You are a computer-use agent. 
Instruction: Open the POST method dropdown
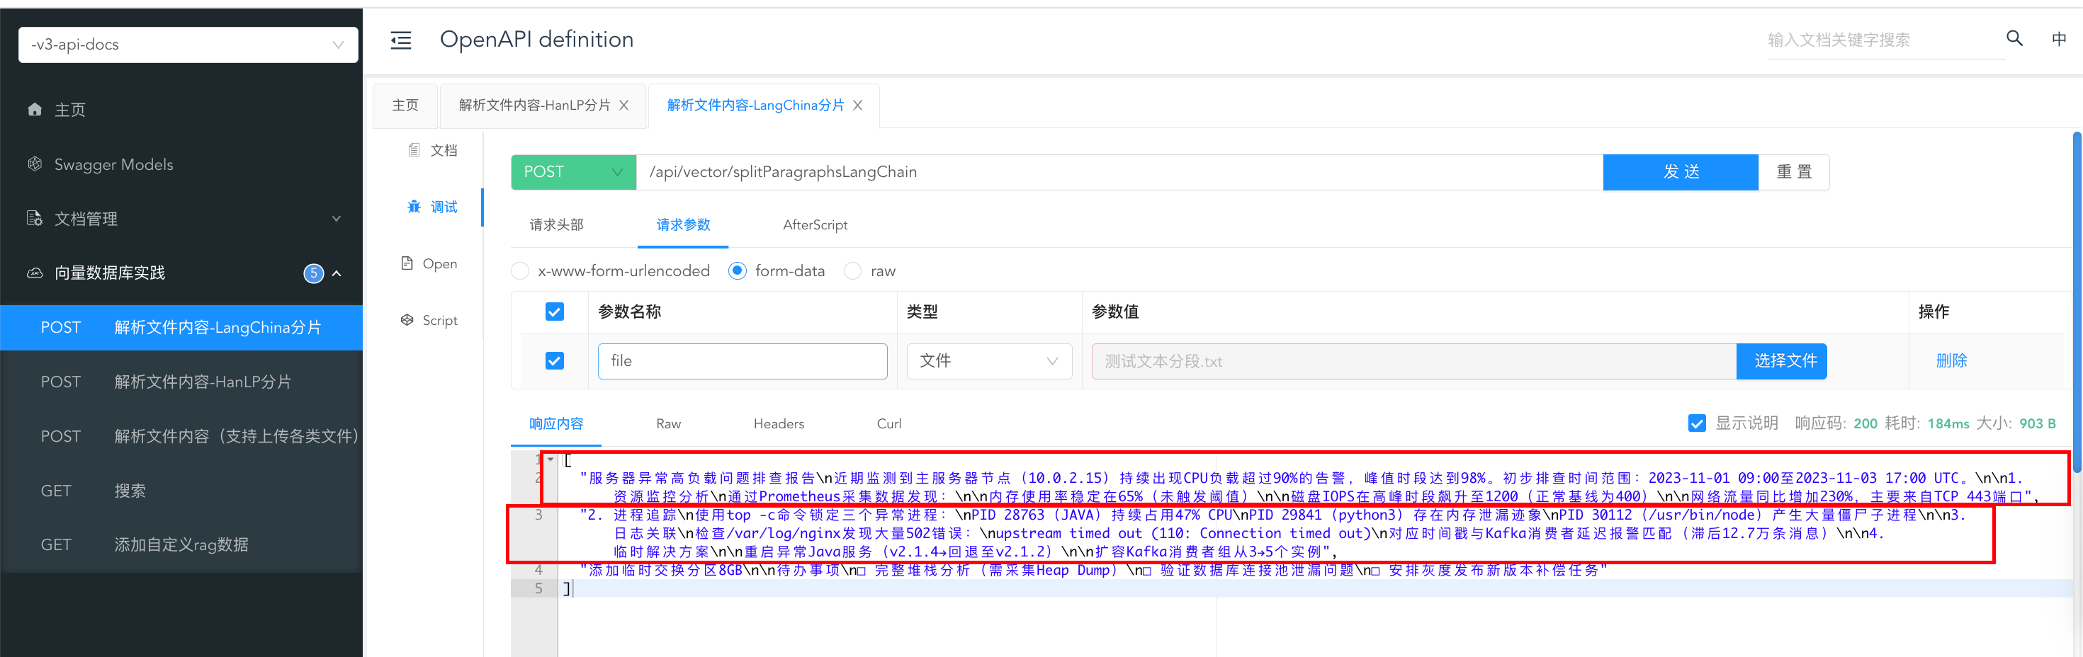coord(573,172)
